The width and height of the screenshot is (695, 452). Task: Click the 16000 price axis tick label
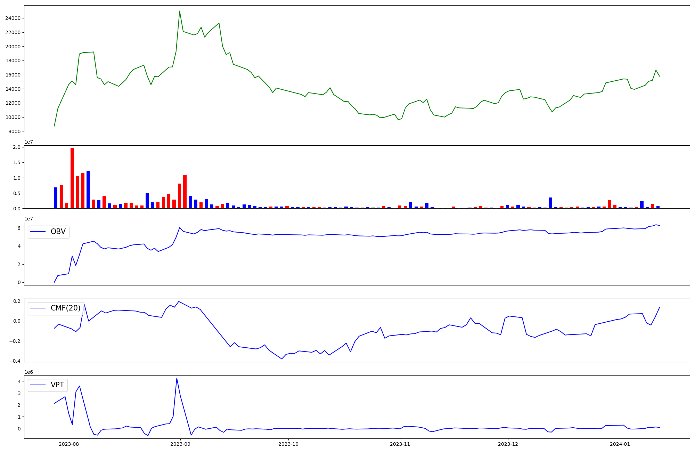click(13, 75)
